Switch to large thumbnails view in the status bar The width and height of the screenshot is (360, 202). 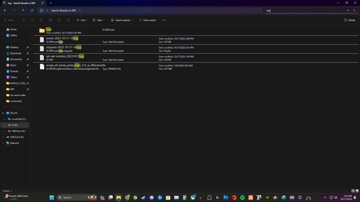[357, 191]
